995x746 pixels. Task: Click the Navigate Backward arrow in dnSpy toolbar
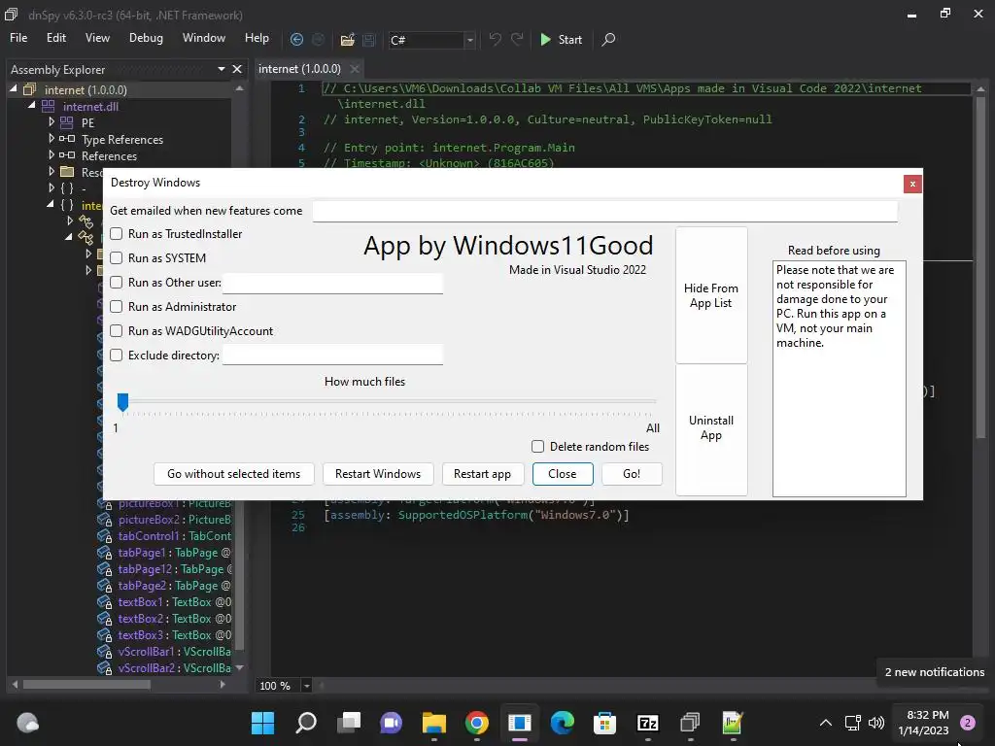pyautogui.click(x=296, y=39)
